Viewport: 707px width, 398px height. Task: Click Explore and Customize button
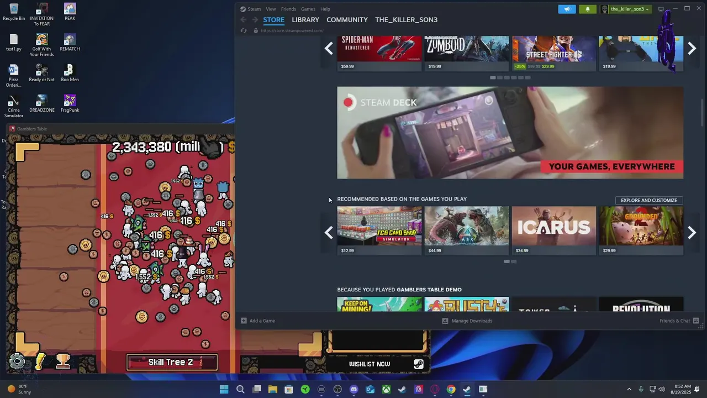649,200
